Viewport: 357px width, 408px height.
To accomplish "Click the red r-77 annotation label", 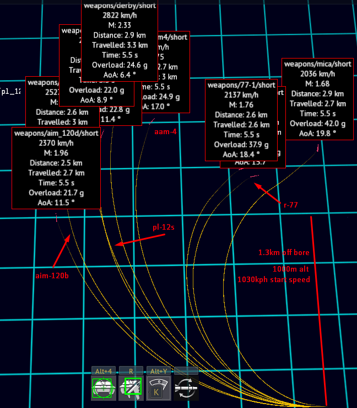I will [290, 205].
